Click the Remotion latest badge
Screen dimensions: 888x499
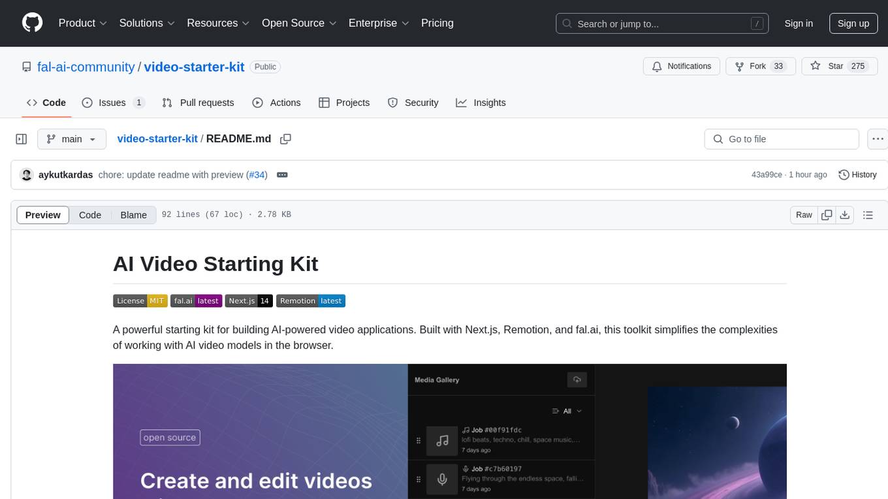click(x=311, y=301)
